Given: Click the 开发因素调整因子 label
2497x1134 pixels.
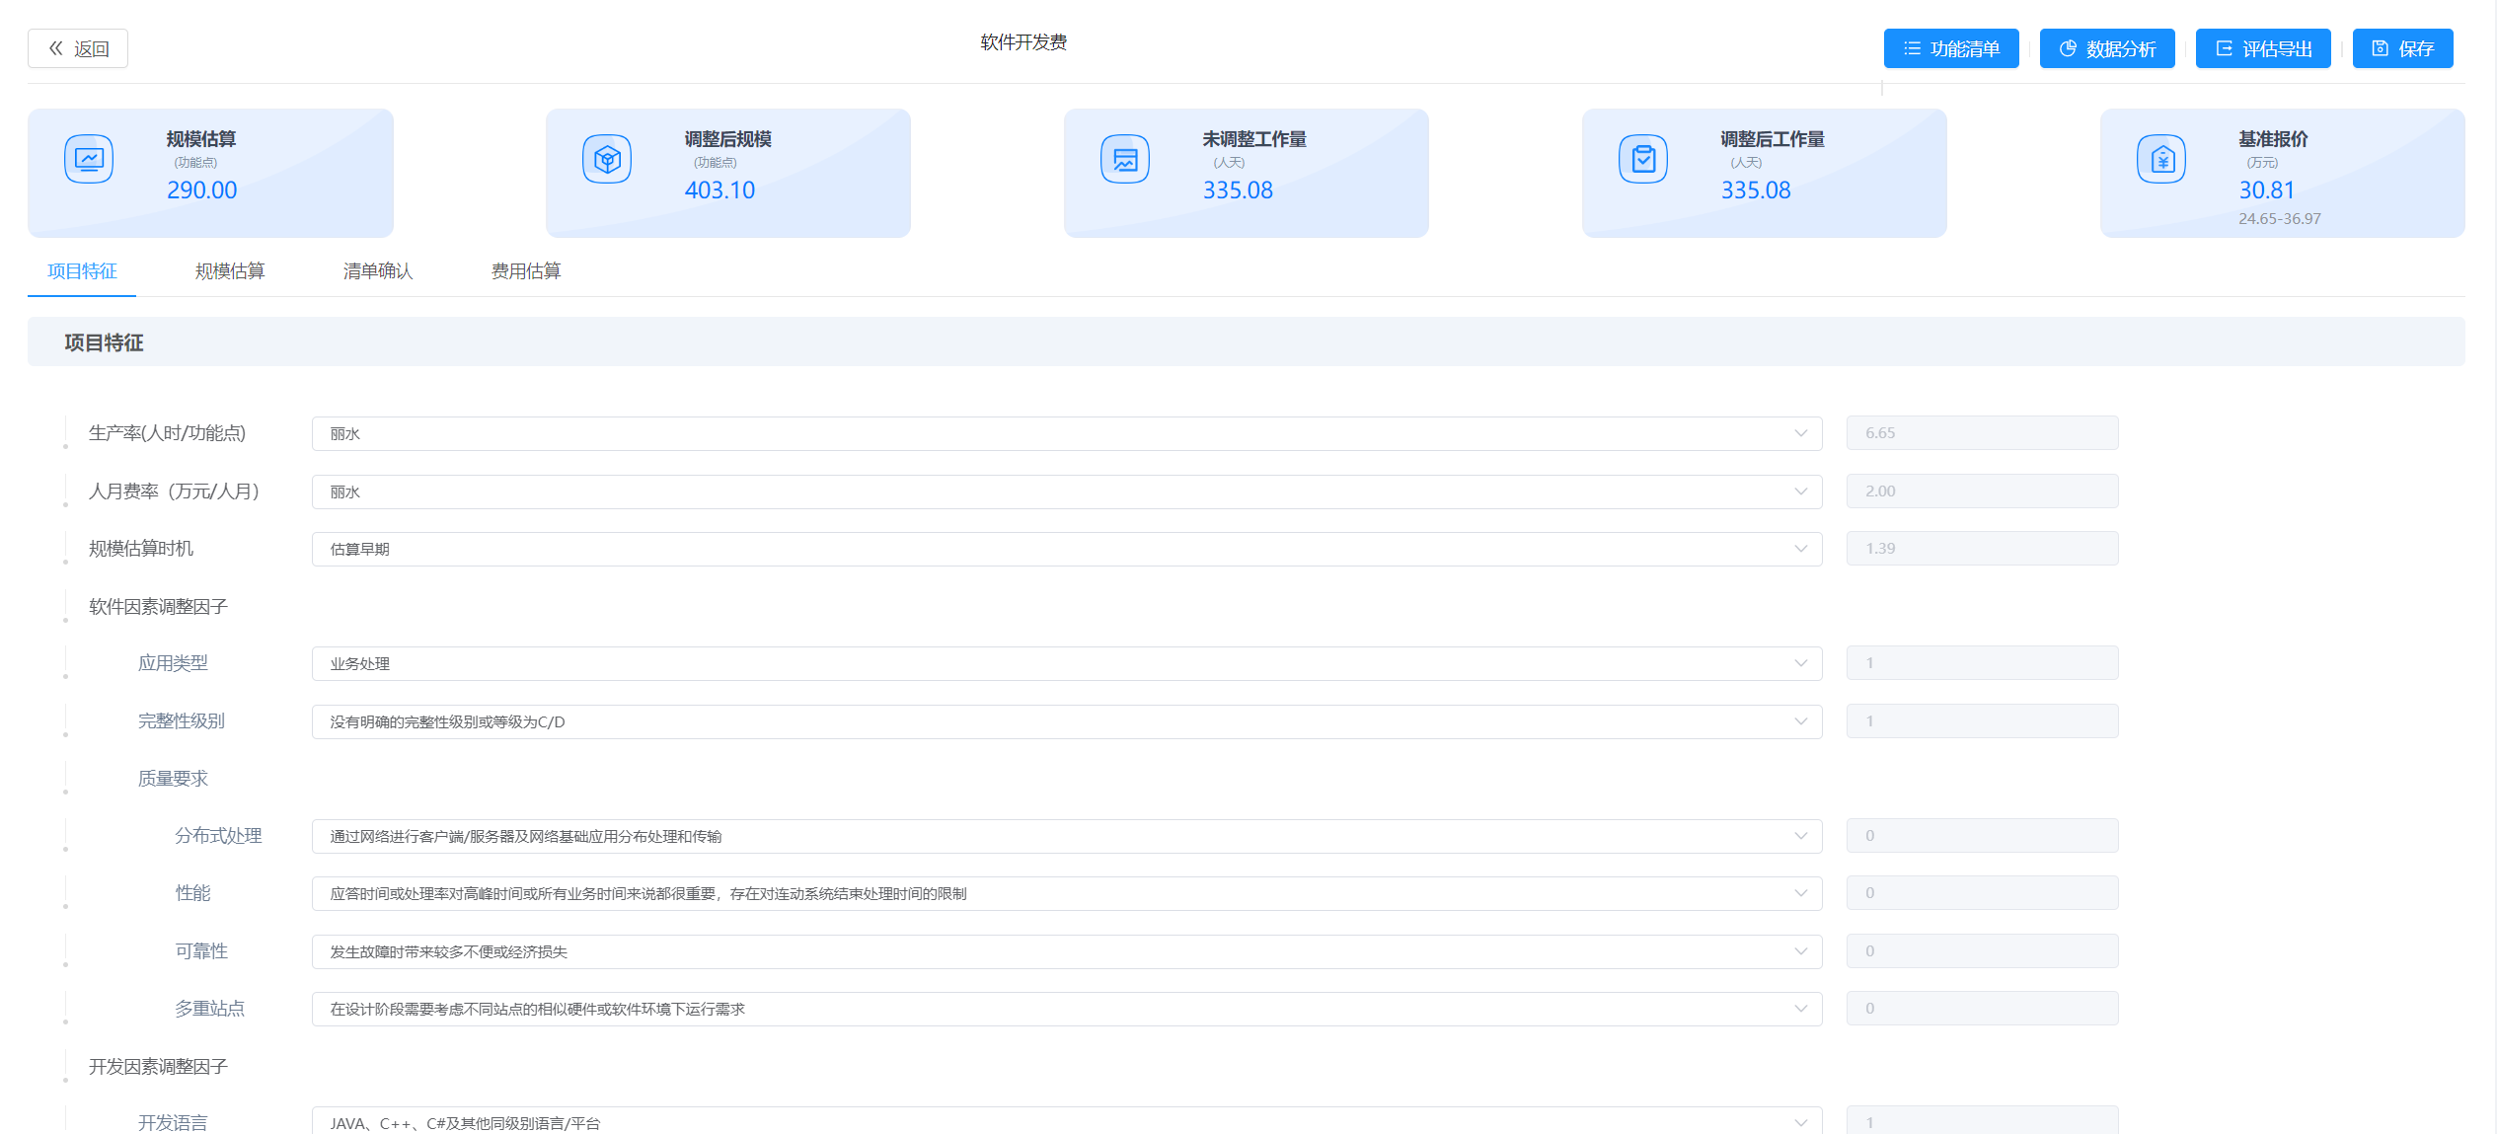Looking at the screenshot, I should [x=158, y=1067].
